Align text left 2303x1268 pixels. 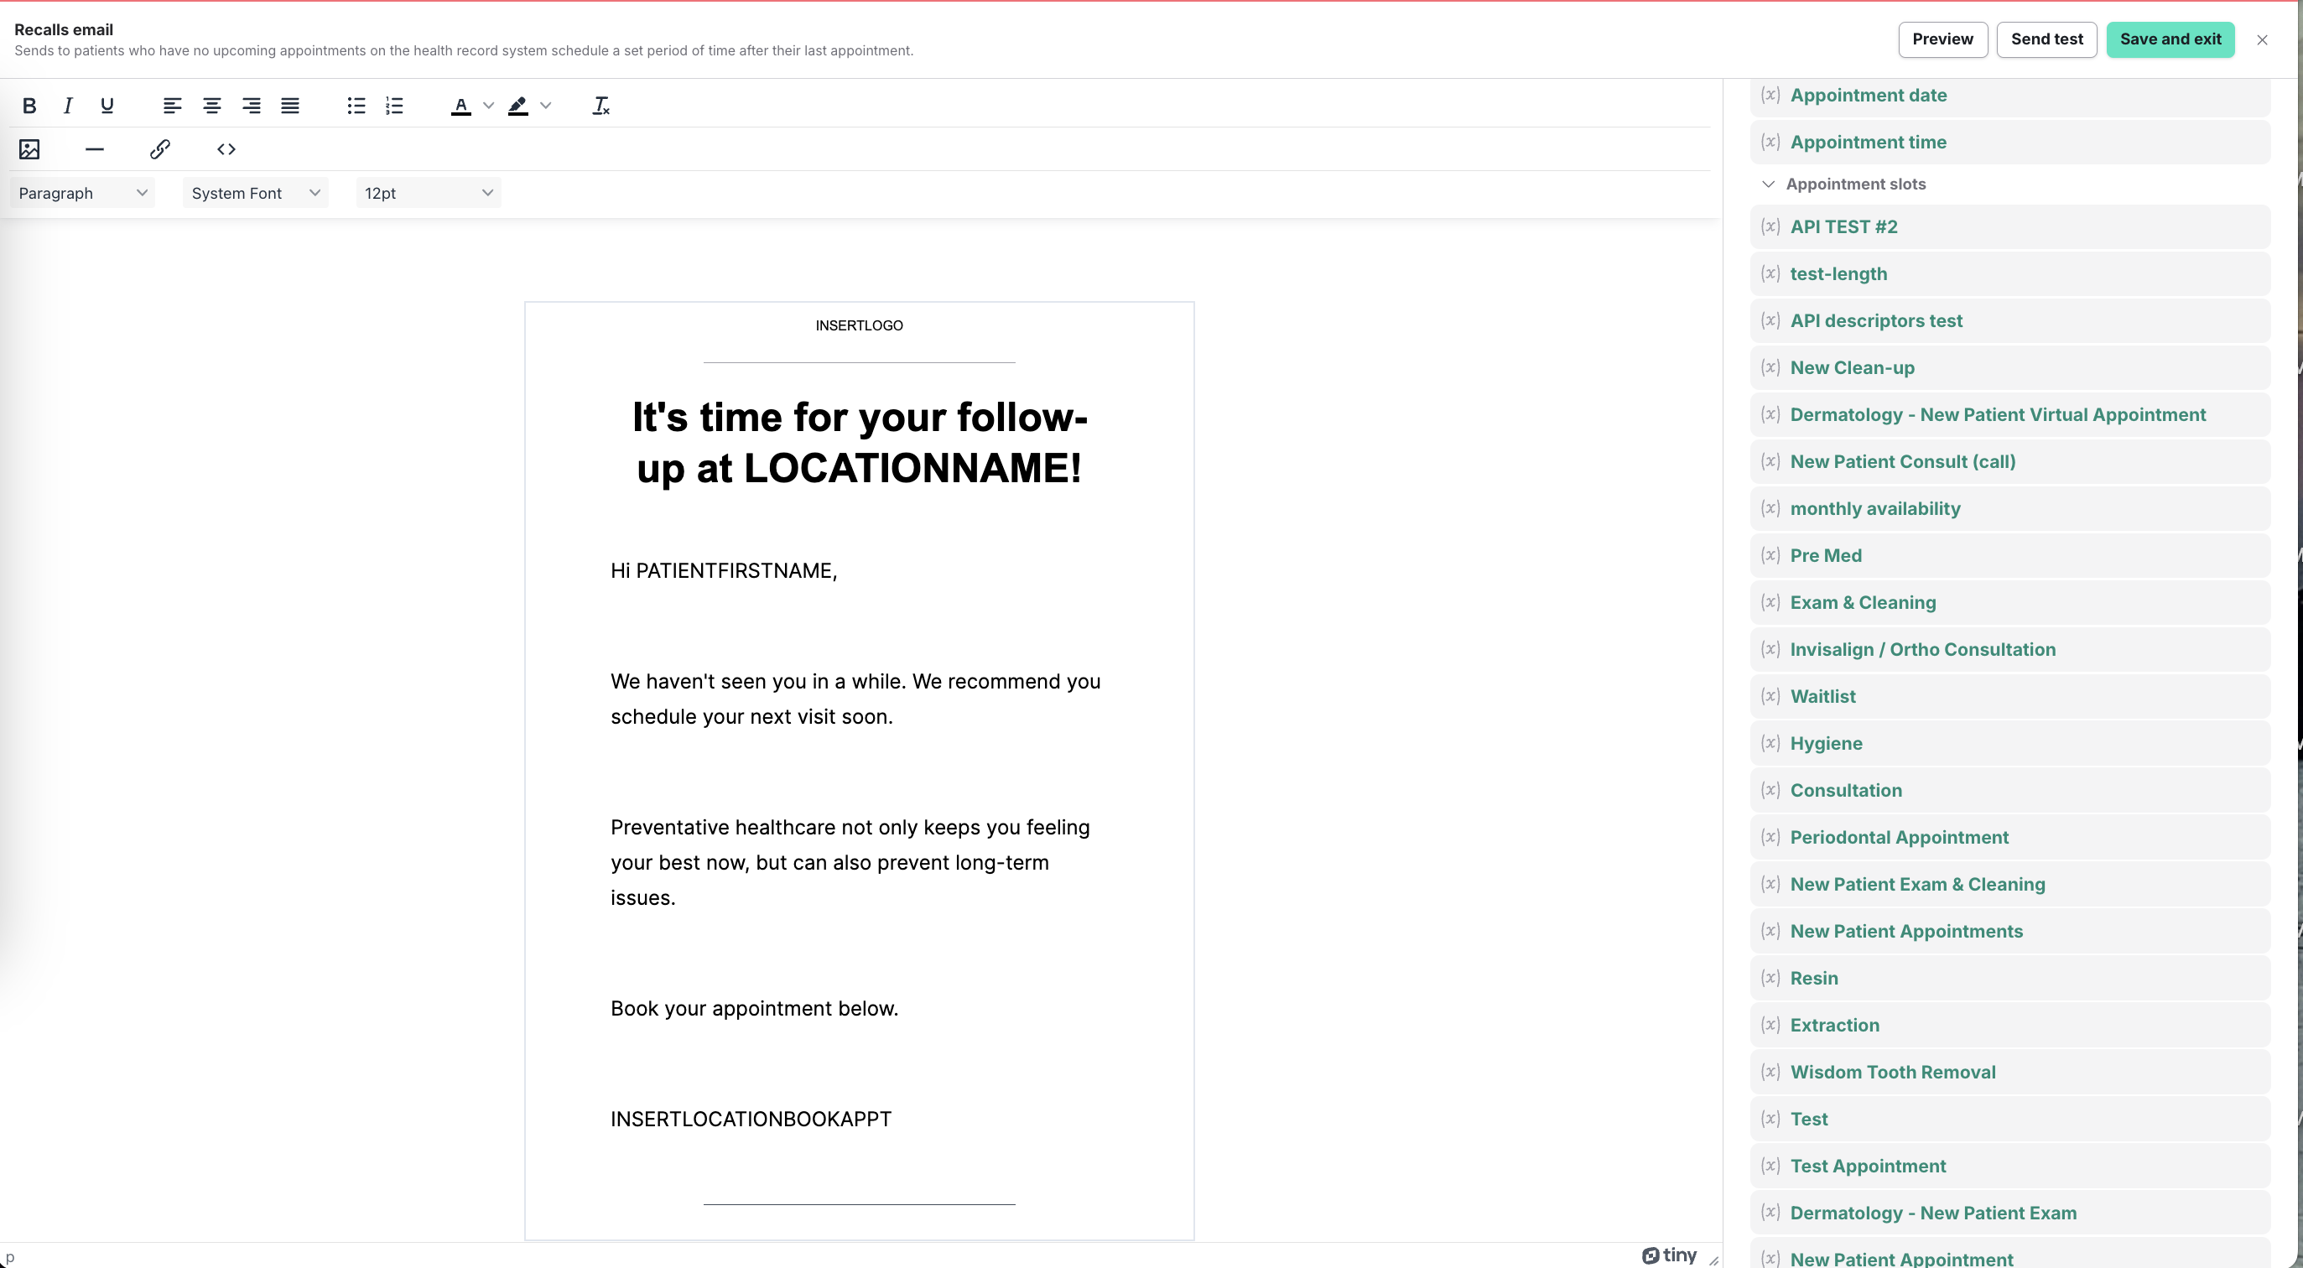point(173,106)
